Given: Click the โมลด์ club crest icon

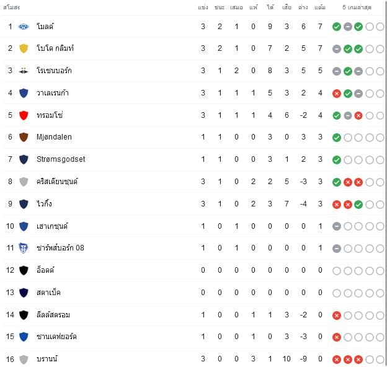Looking at the screenshot, I should pos(24,27).
